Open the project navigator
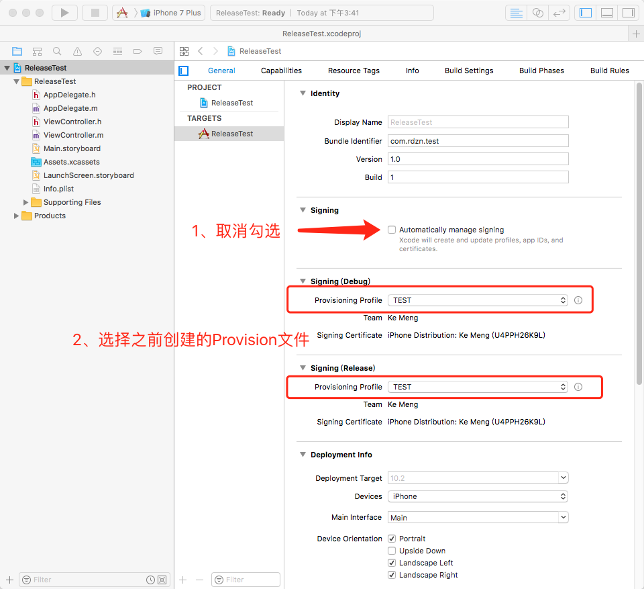The image size is (644, 589). (x=17, y=52)
